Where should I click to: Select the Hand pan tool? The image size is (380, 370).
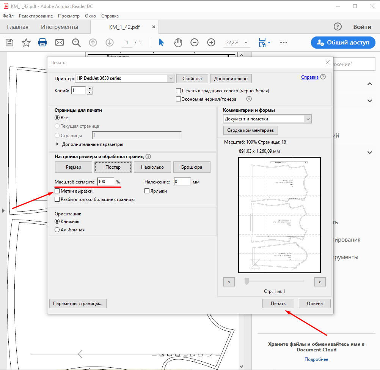178,43
